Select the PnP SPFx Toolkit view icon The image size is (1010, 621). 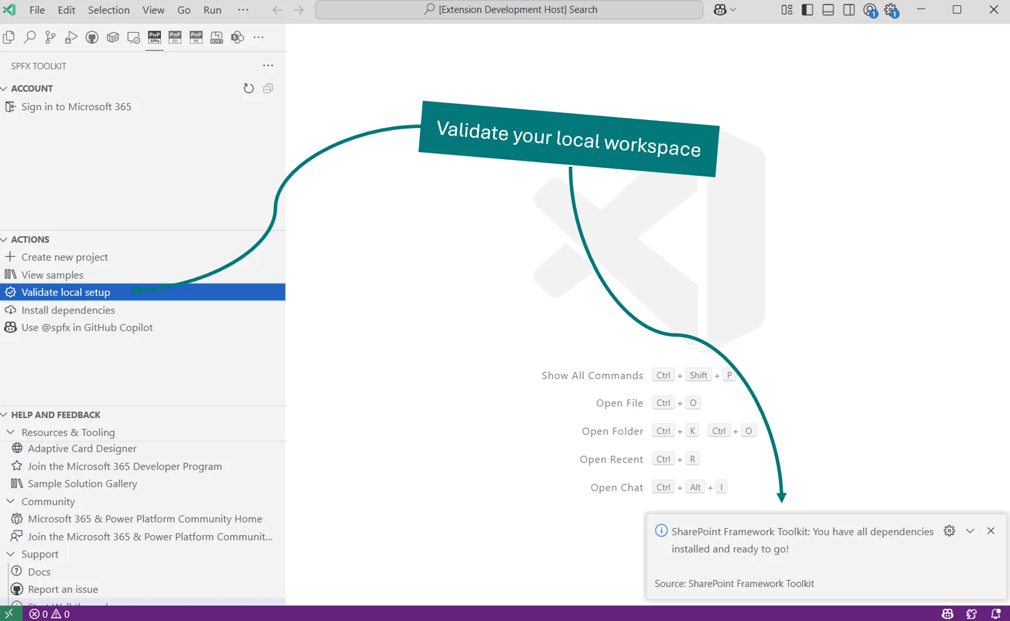(155, 37)
